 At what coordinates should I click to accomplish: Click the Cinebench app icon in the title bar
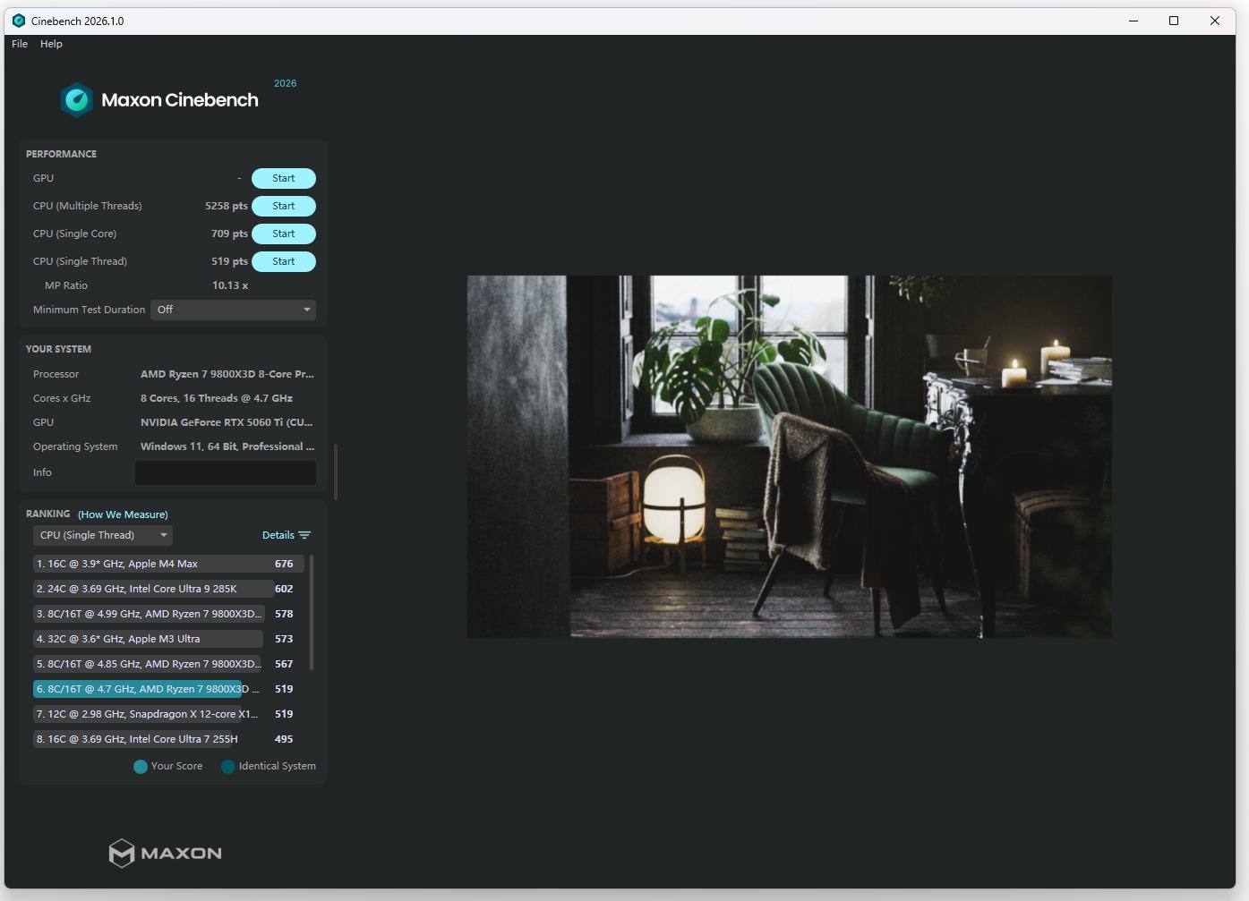pos(19,21)
